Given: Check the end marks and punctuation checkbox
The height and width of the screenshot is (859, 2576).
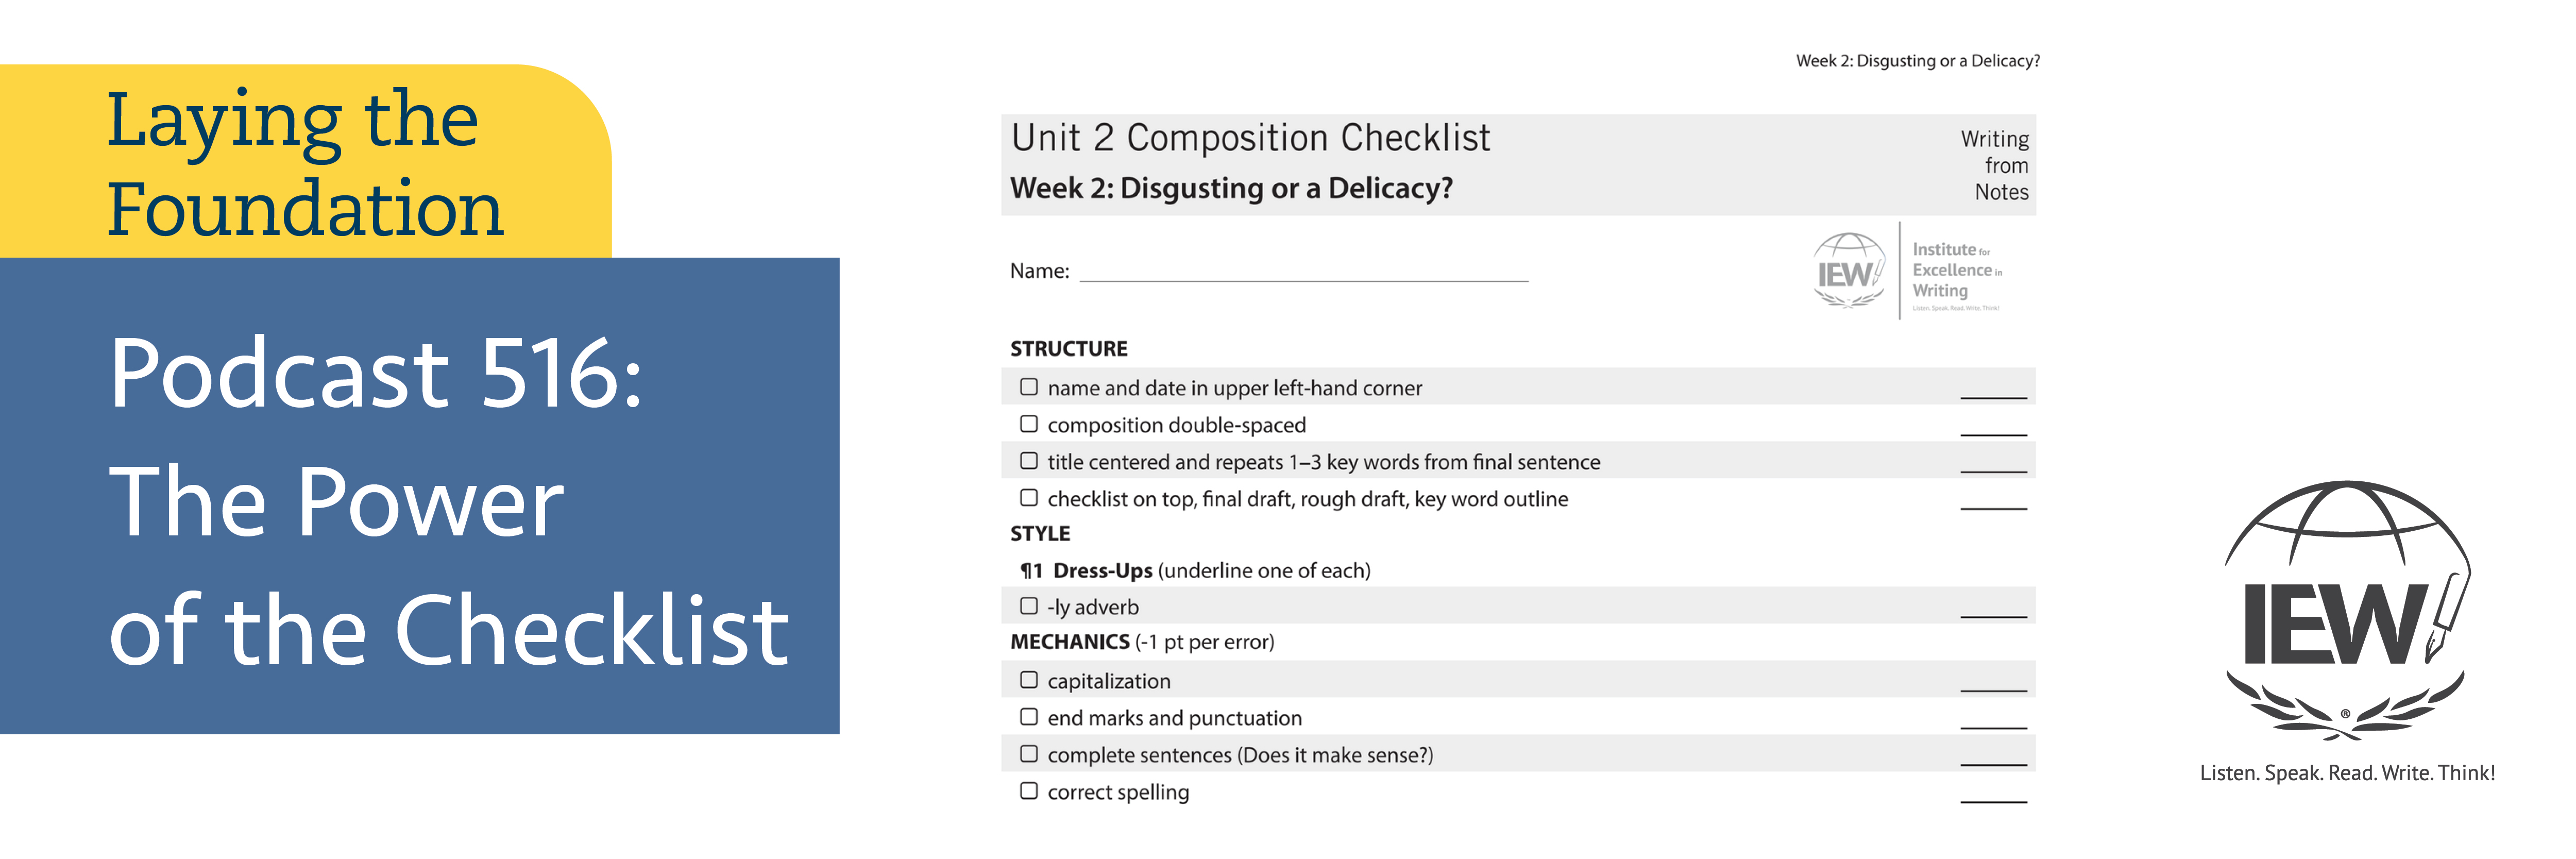Looking at the screenshot, I should tap(1028, 717).
